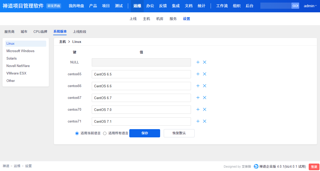Viewport: 320px width, 171px height.
Task: Remove the centos65 row
Action: coord(205,74)
